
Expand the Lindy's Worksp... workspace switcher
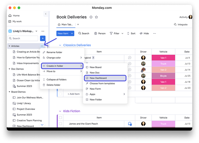pos(37,31)
